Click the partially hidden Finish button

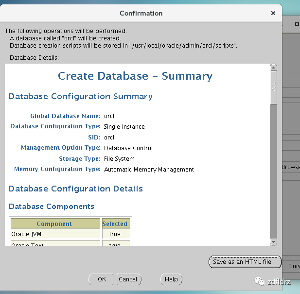tap(294, 266)
